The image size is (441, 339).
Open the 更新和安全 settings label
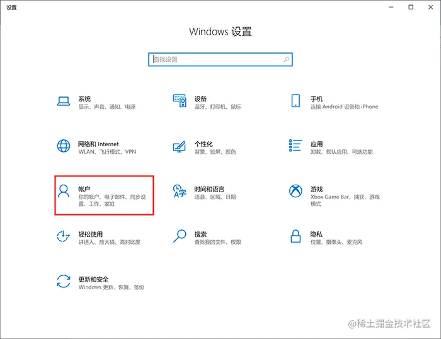93,279
